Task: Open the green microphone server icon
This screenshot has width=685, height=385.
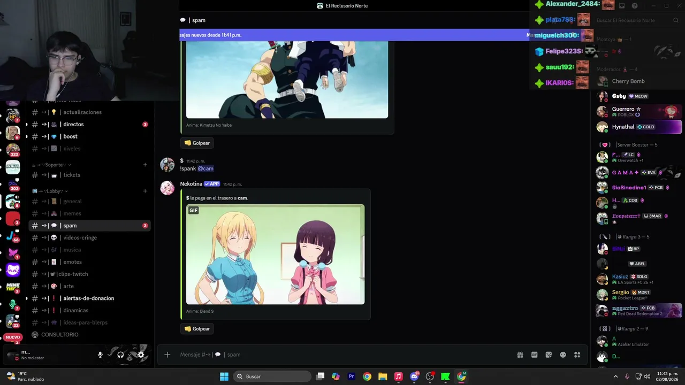Action: [x=13, y=305]
